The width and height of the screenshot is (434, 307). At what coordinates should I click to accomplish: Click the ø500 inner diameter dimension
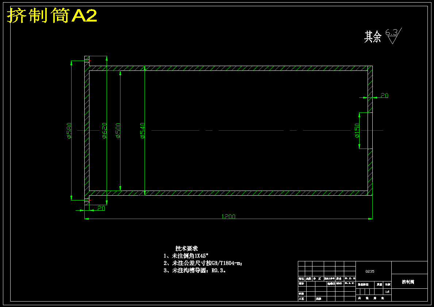tap(118, 130)
